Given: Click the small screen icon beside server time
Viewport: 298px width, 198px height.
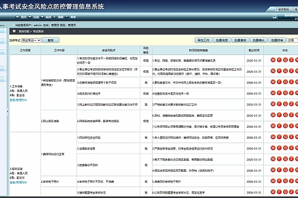Looking at the screenshot, I should pos(275,17).
